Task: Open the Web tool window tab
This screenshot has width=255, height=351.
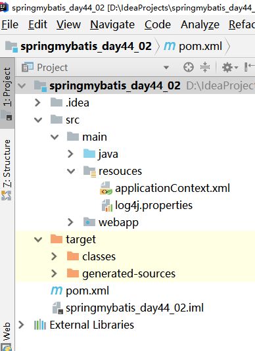Action: tap(7, 336)
